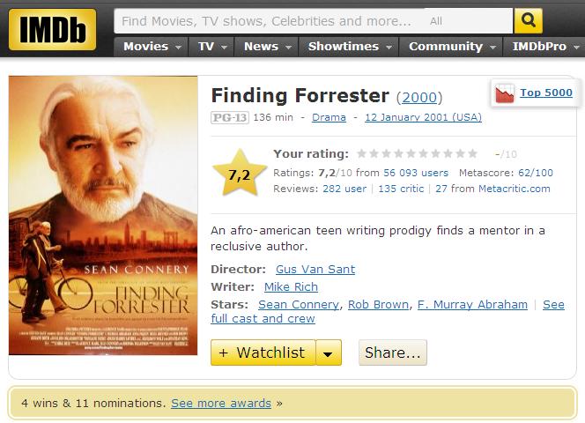
Task: Click the big 7,2 rating star
Action: (240, 173)
